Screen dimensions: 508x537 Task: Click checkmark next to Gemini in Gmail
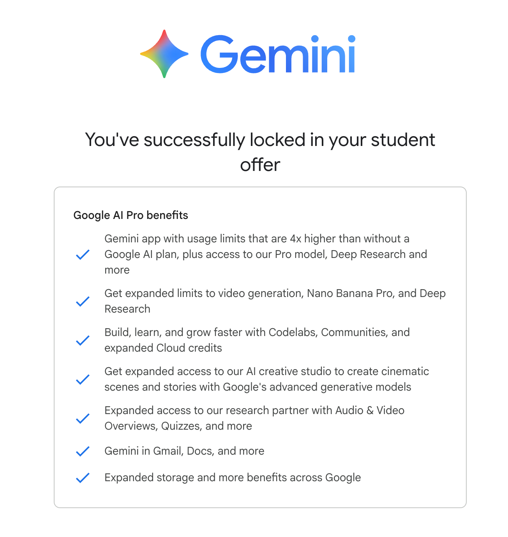(x=83, y=451)
